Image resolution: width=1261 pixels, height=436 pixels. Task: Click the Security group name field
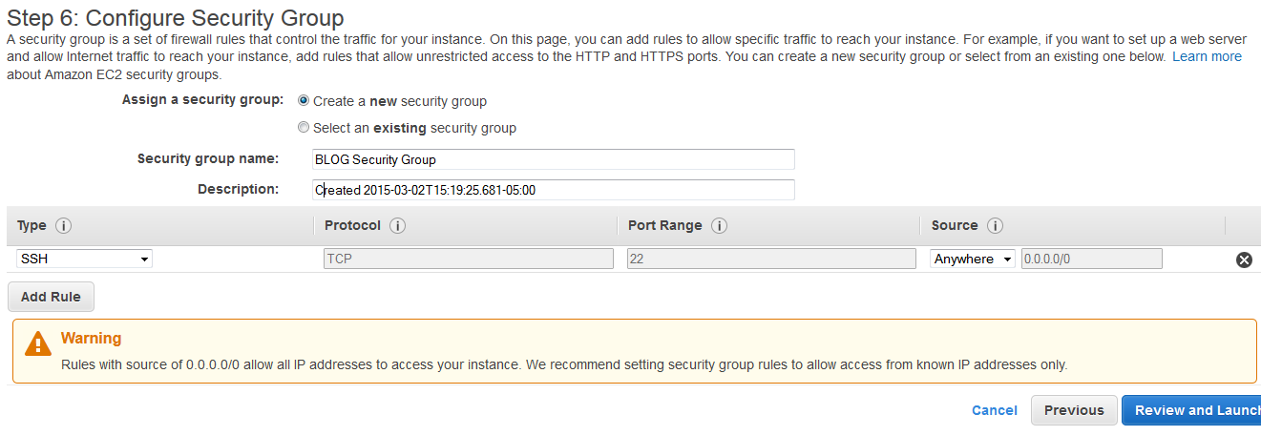[x=554, y=159]
